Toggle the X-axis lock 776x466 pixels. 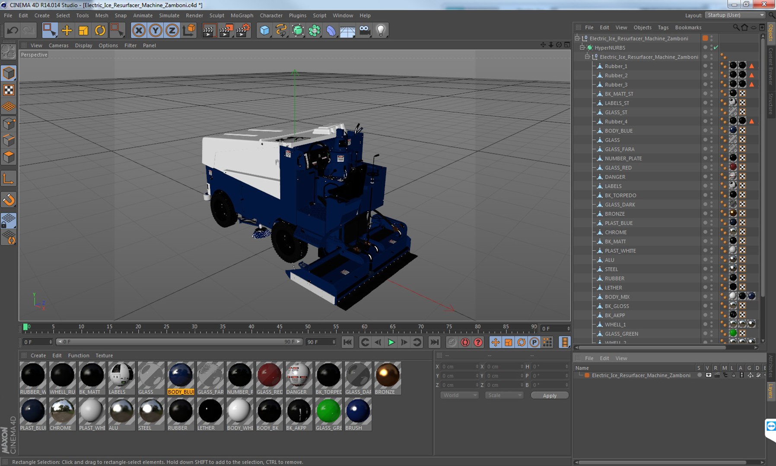(x=139, y=30)
